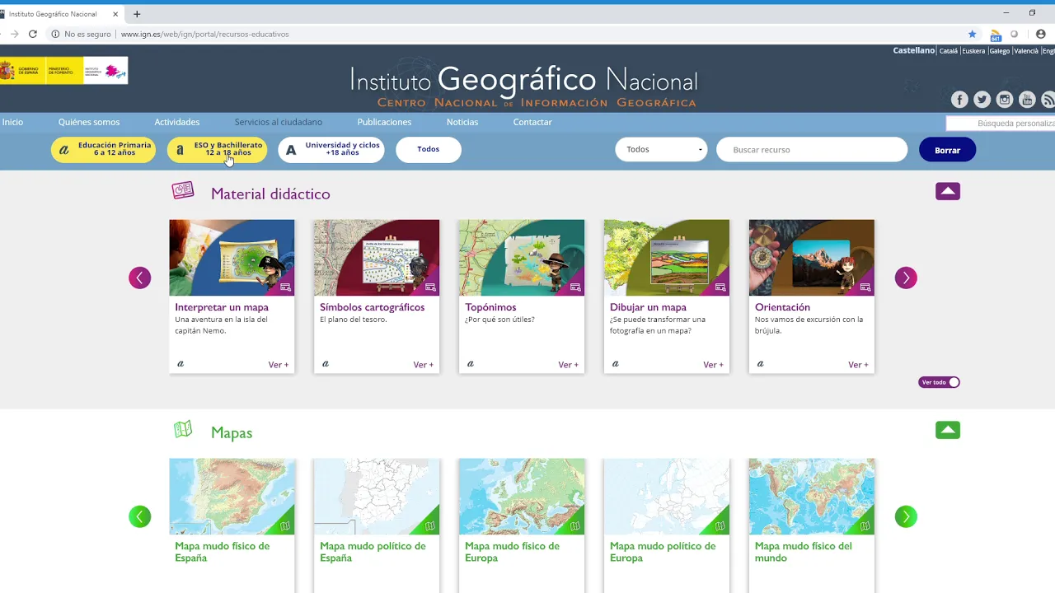This screenshot has height=593, width=1055.
Task: Click 'Ver +' on Símbolos cartográficos
Action: [x=424, y=365]
